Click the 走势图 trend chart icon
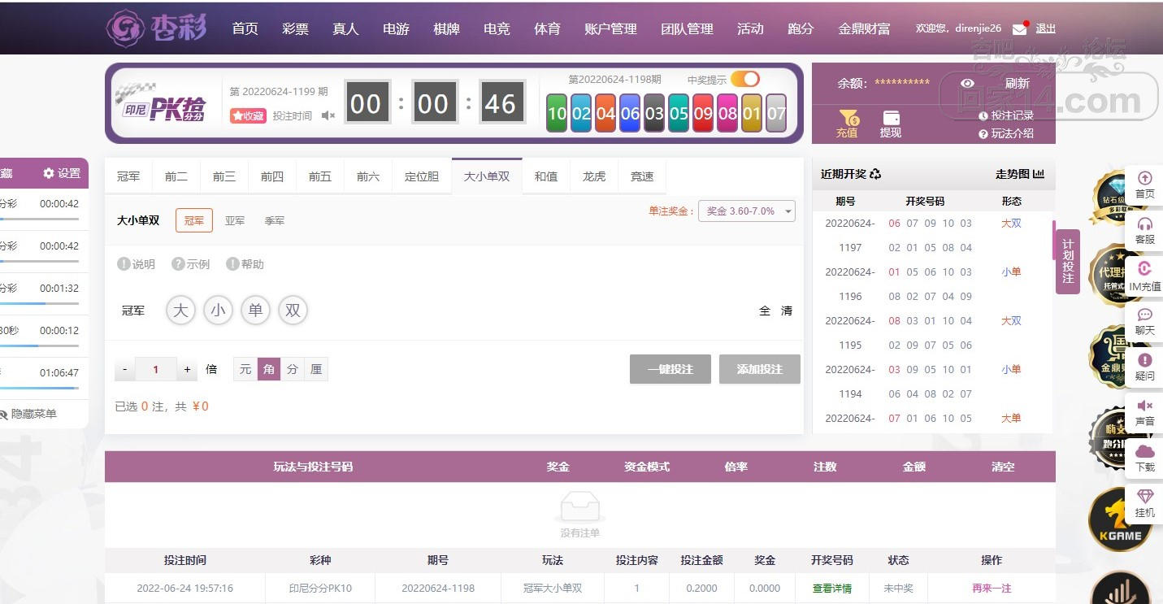Screen dimensions: 1163x604 (1039, 174)
